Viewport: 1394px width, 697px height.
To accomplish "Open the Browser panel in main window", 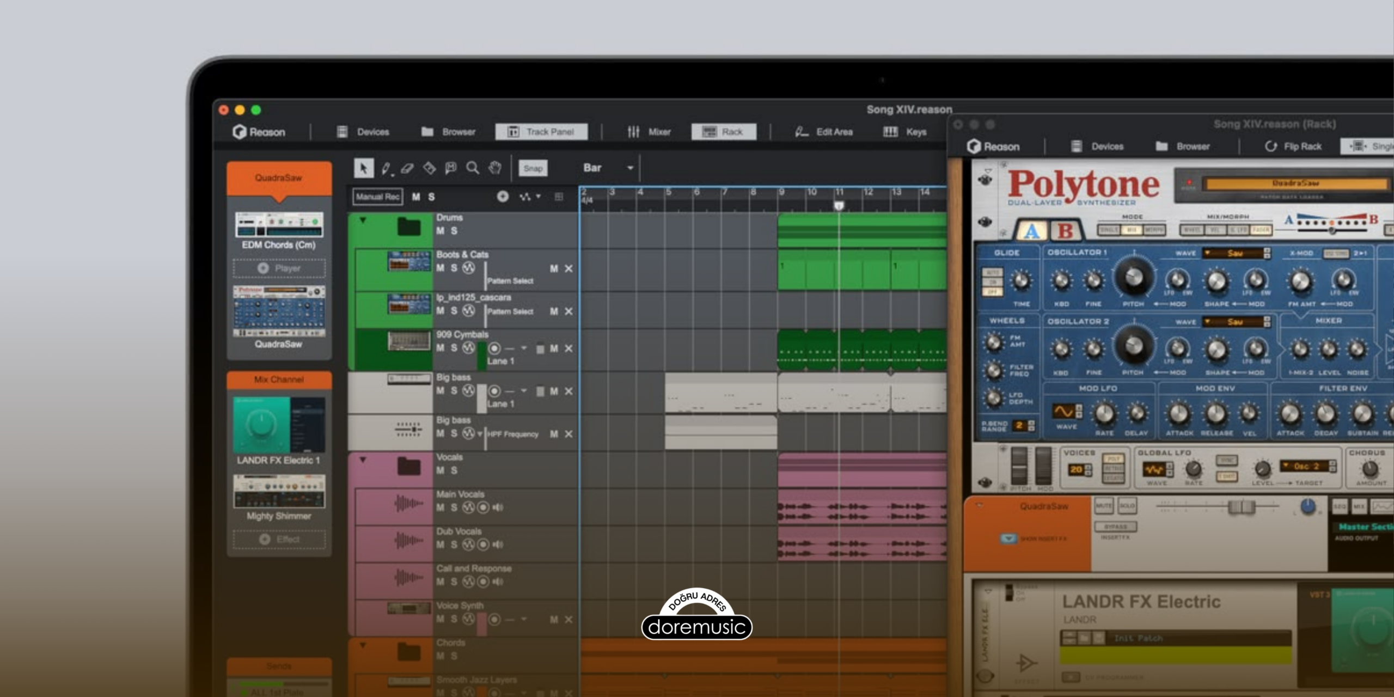I will click(449, 132).
